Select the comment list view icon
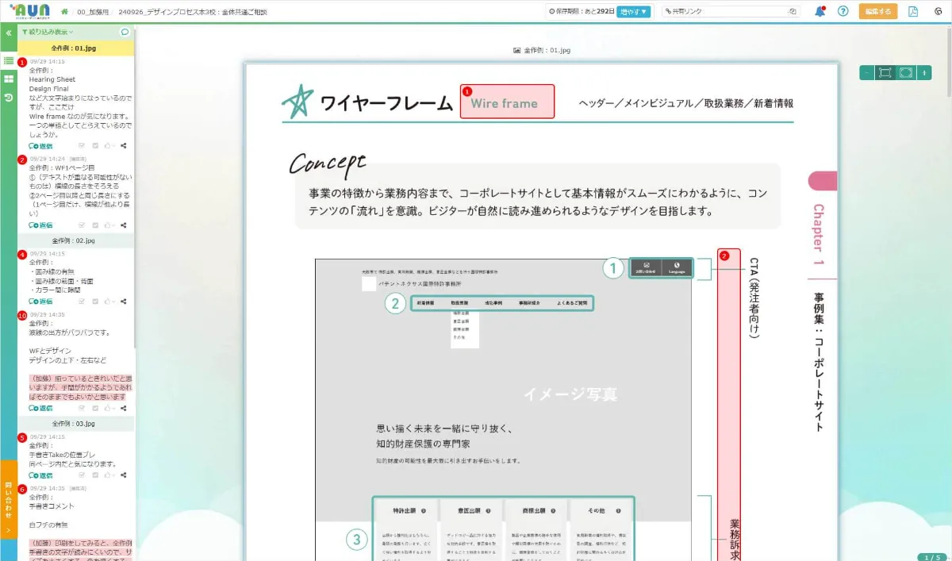Viewport: 952px width, 561px height. (x=9, y=59)
